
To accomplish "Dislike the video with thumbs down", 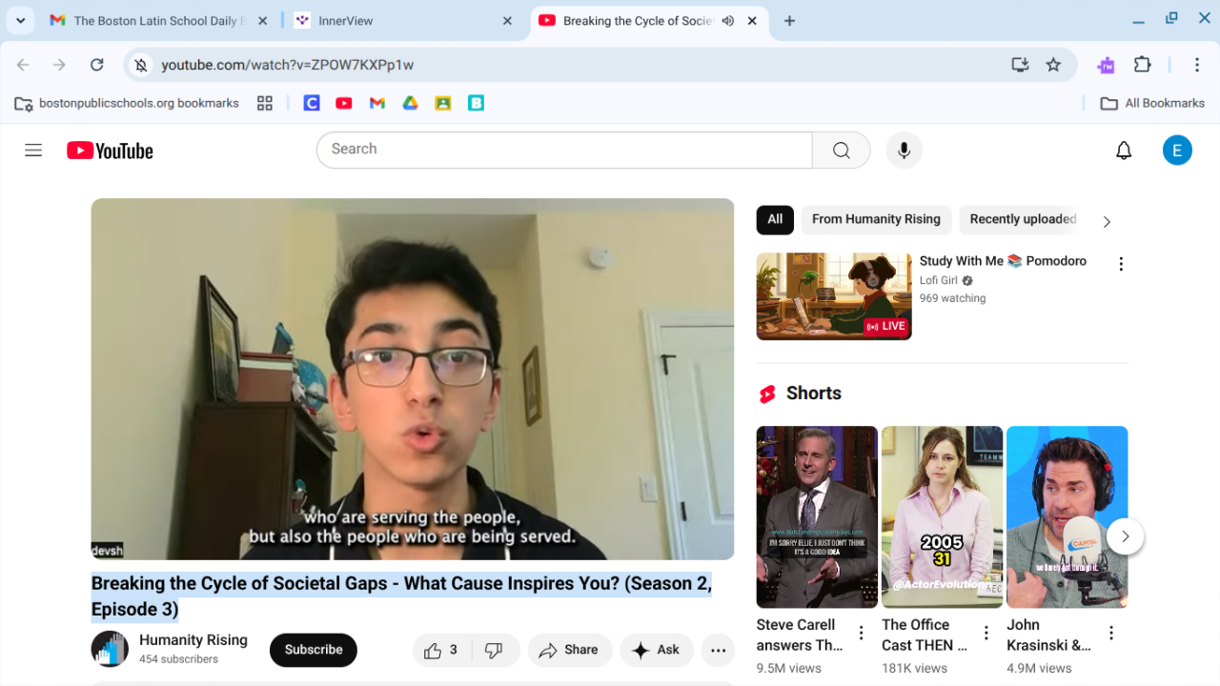I will tap(494, 650).
